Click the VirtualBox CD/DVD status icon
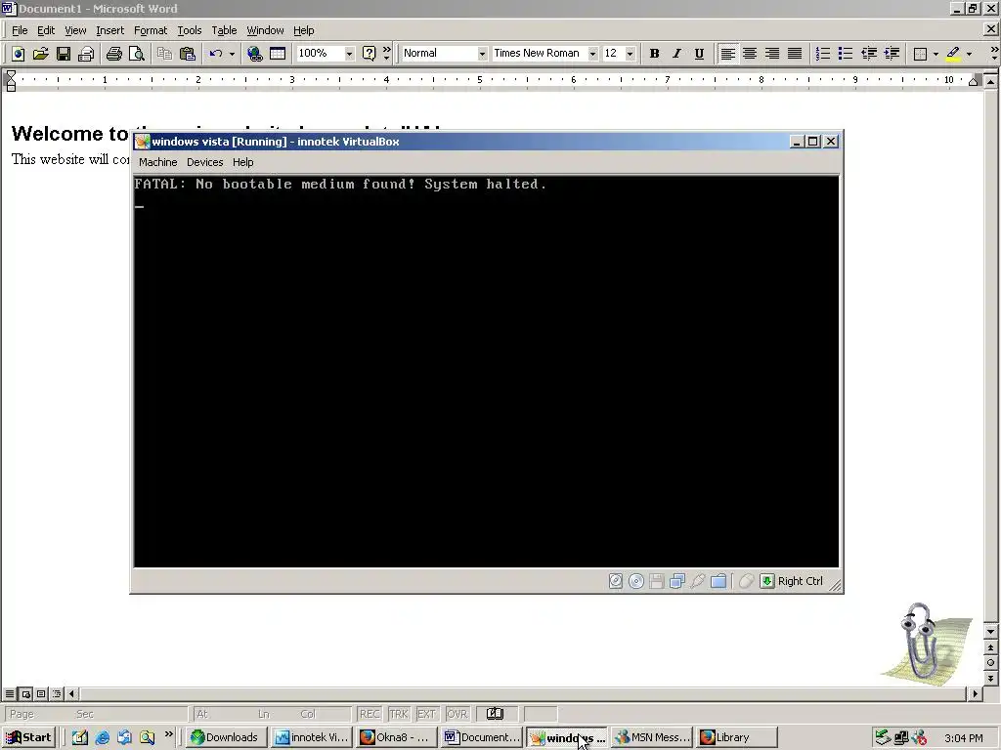 pyautogui.click(x=635, y=581)
